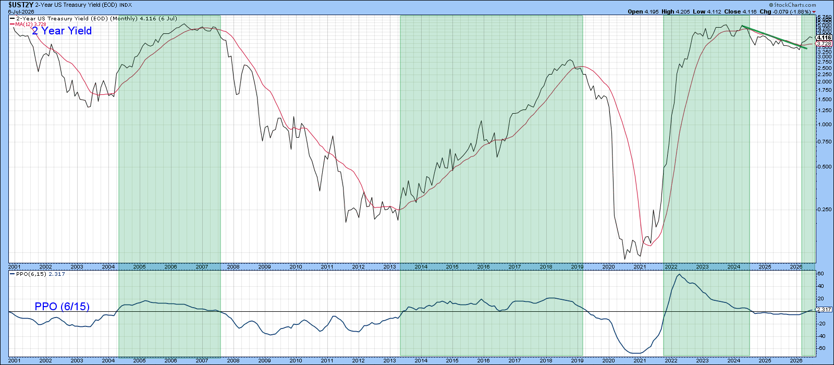The image size is (834, 365).
Task: Click the 0.750 yield axis label
Action: pyautogui.click(x=824, y=142)
